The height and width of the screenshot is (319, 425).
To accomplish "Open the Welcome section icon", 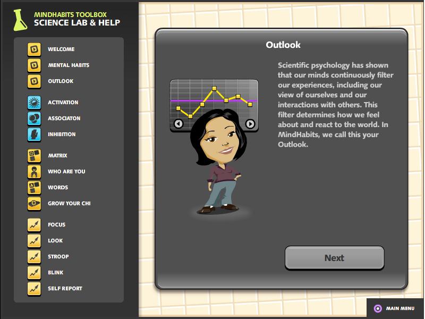I will [x=35, y=49].
